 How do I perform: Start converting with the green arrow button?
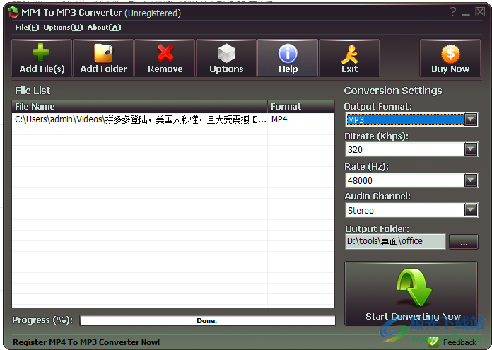[x=411, y=293]
